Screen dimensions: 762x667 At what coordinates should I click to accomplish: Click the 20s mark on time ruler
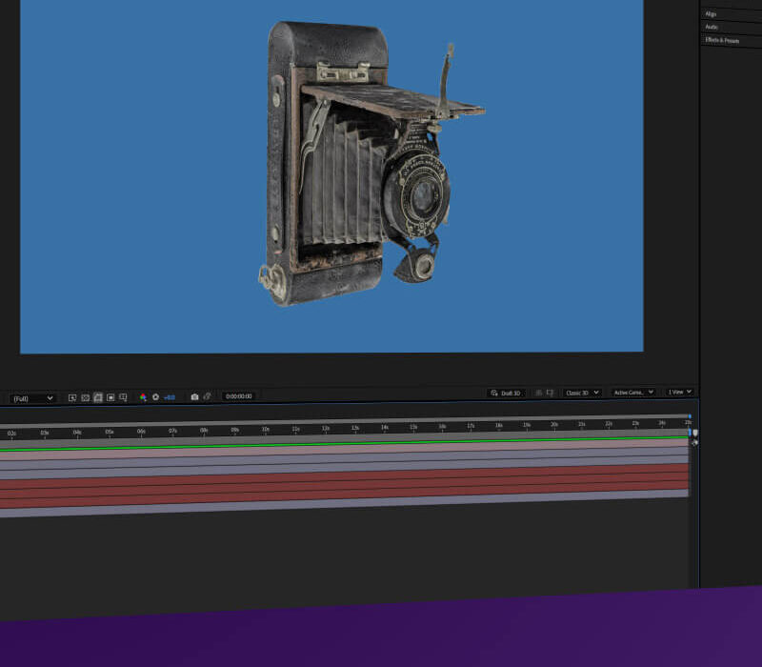click(x=554, y=424)
